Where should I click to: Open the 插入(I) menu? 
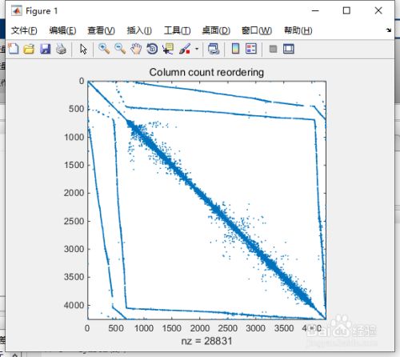click(x=139, y=30)
